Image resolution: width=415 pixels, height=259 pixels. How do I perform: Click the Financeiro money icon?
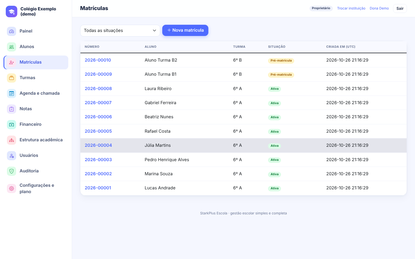tap(12, 124)
